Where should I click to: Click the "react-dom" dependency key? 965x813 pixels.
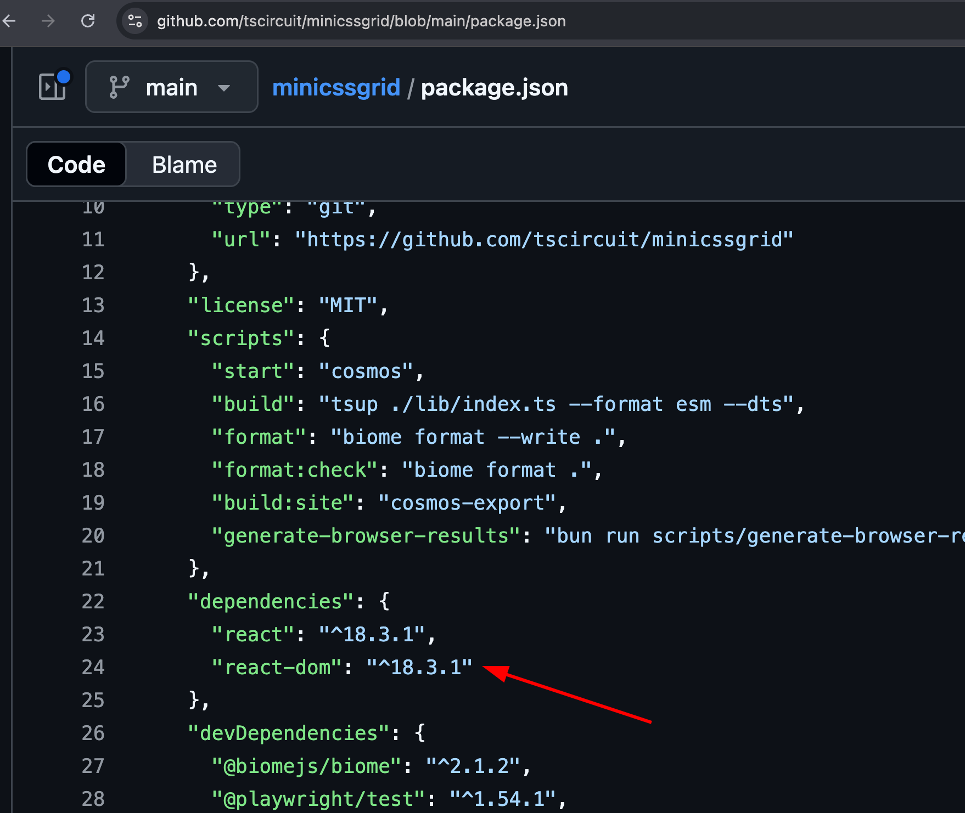[x=278, y=668]
